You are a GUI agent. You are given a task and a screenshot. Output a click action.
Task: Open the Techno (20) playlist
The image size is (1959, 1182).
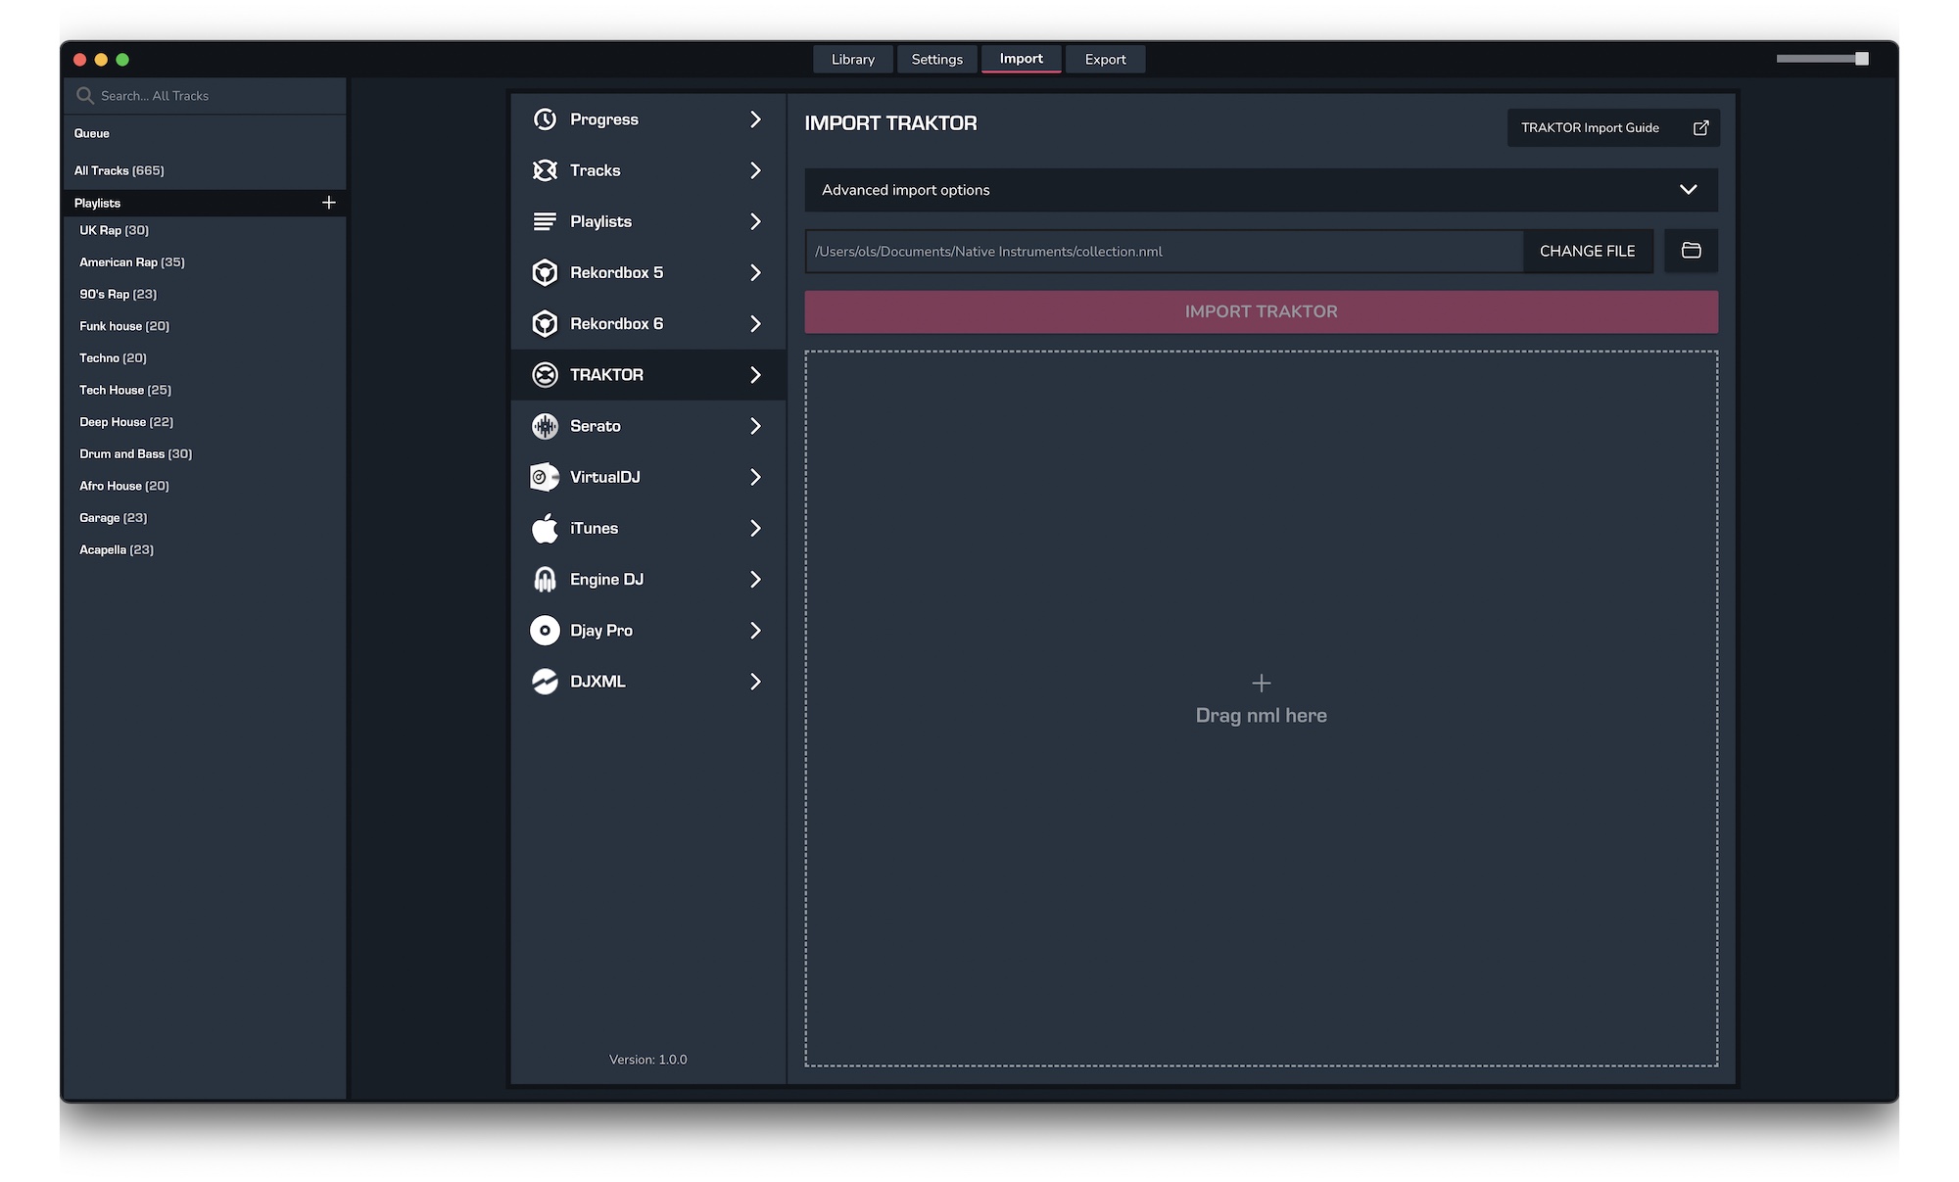(114, 358)
